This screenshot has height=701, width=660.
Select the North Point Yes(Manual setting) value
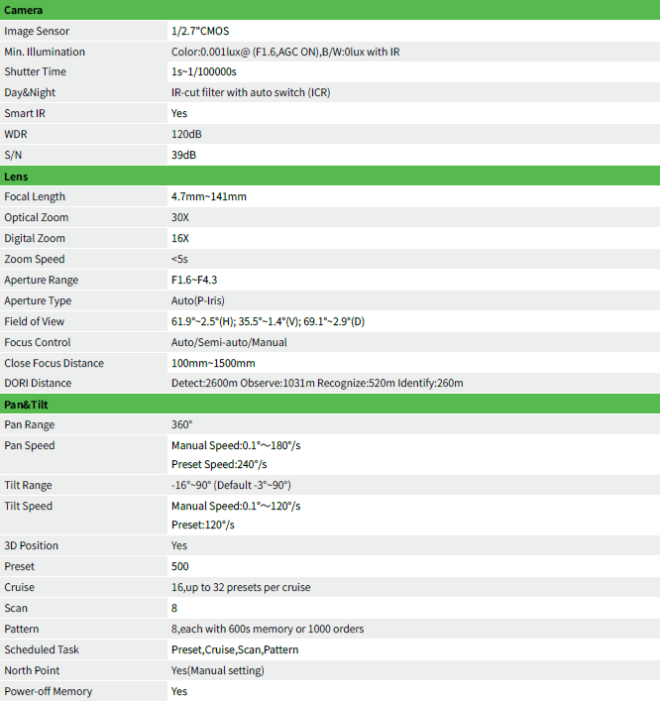218,670
